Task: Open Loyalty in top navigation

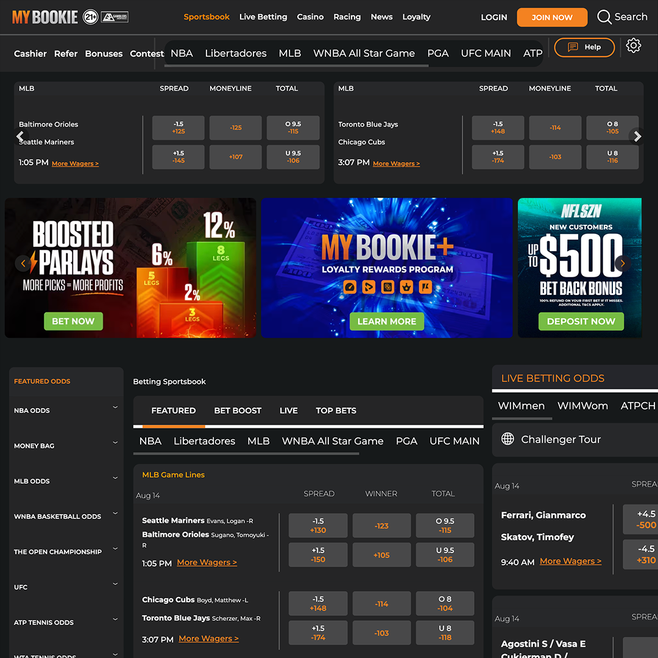Action: (416, 17)
